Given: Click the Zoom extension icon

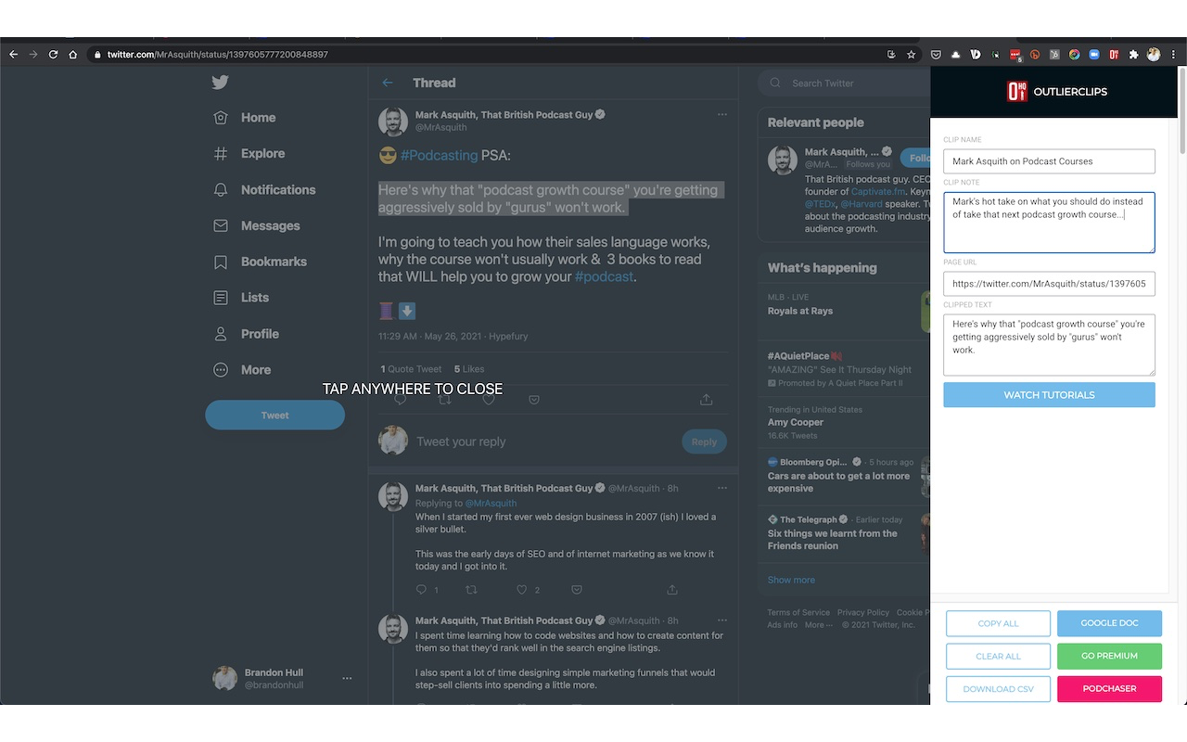Looking at the screenshot, I should tap(1094, 55).
